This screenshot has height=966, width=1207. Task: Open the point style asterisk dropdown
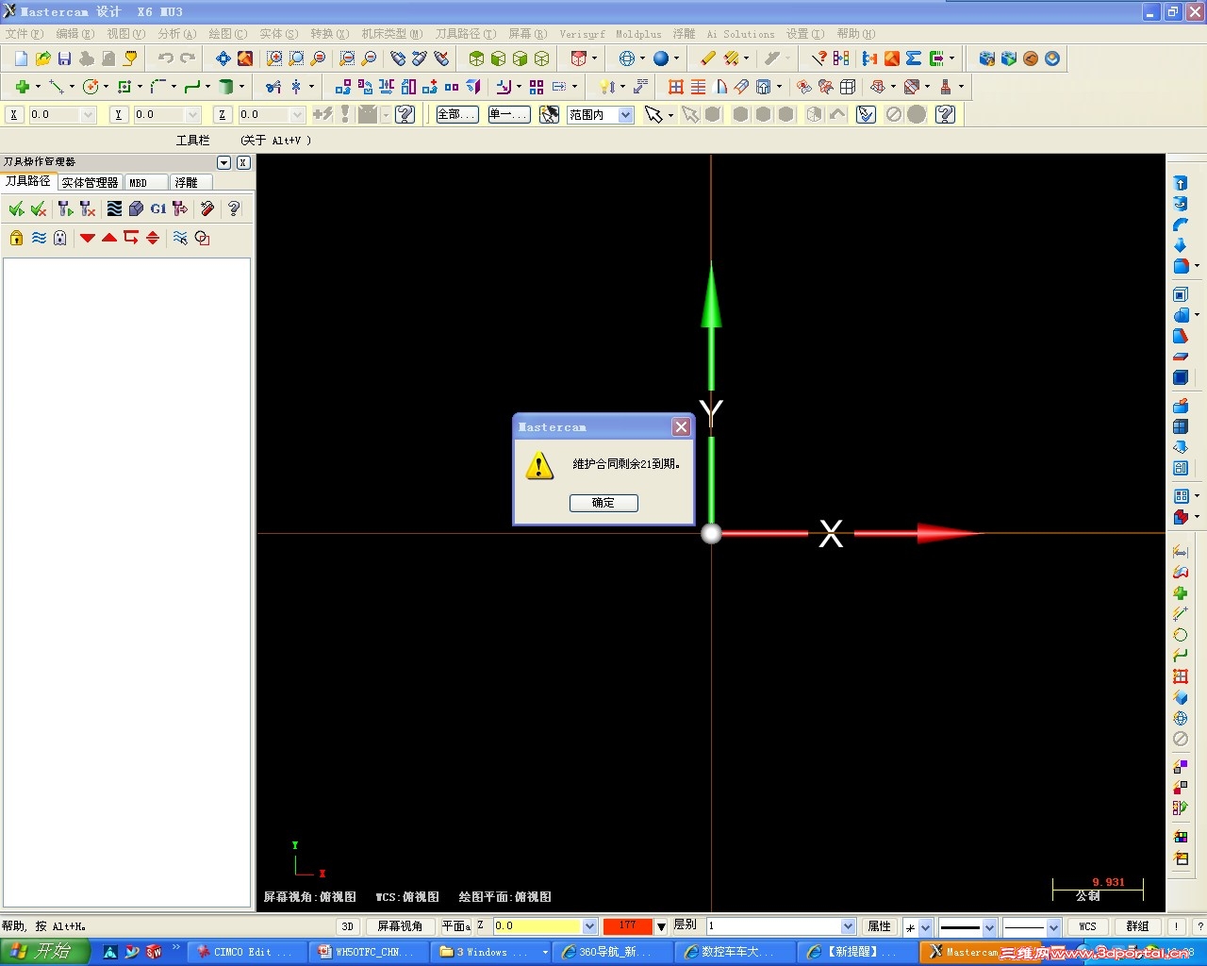(x=925, y=926)
